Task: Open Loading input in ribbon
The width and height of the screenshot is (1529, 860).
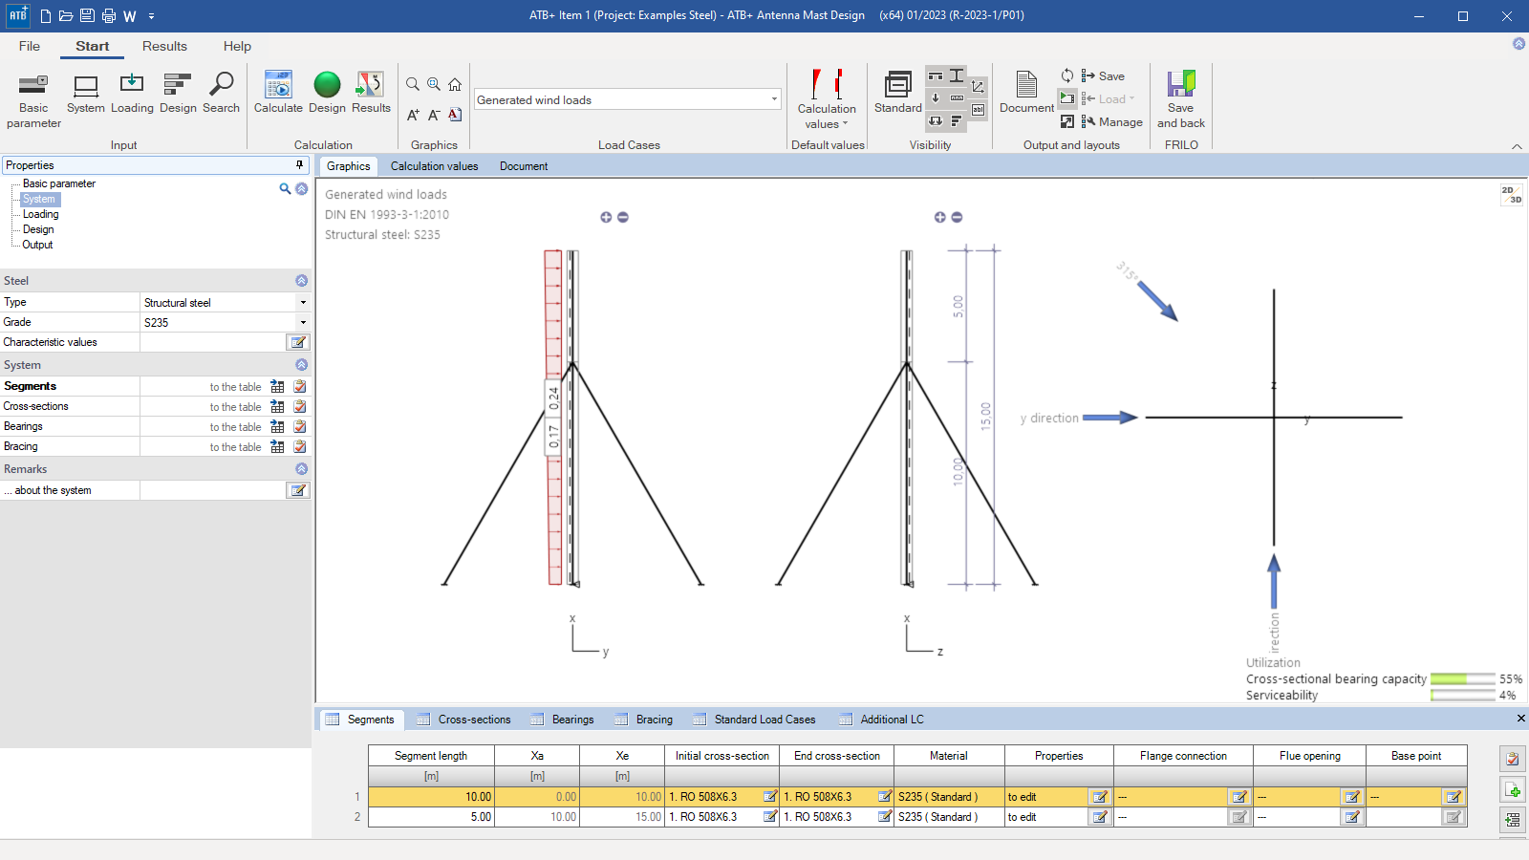Action: (x=132, y=94)
